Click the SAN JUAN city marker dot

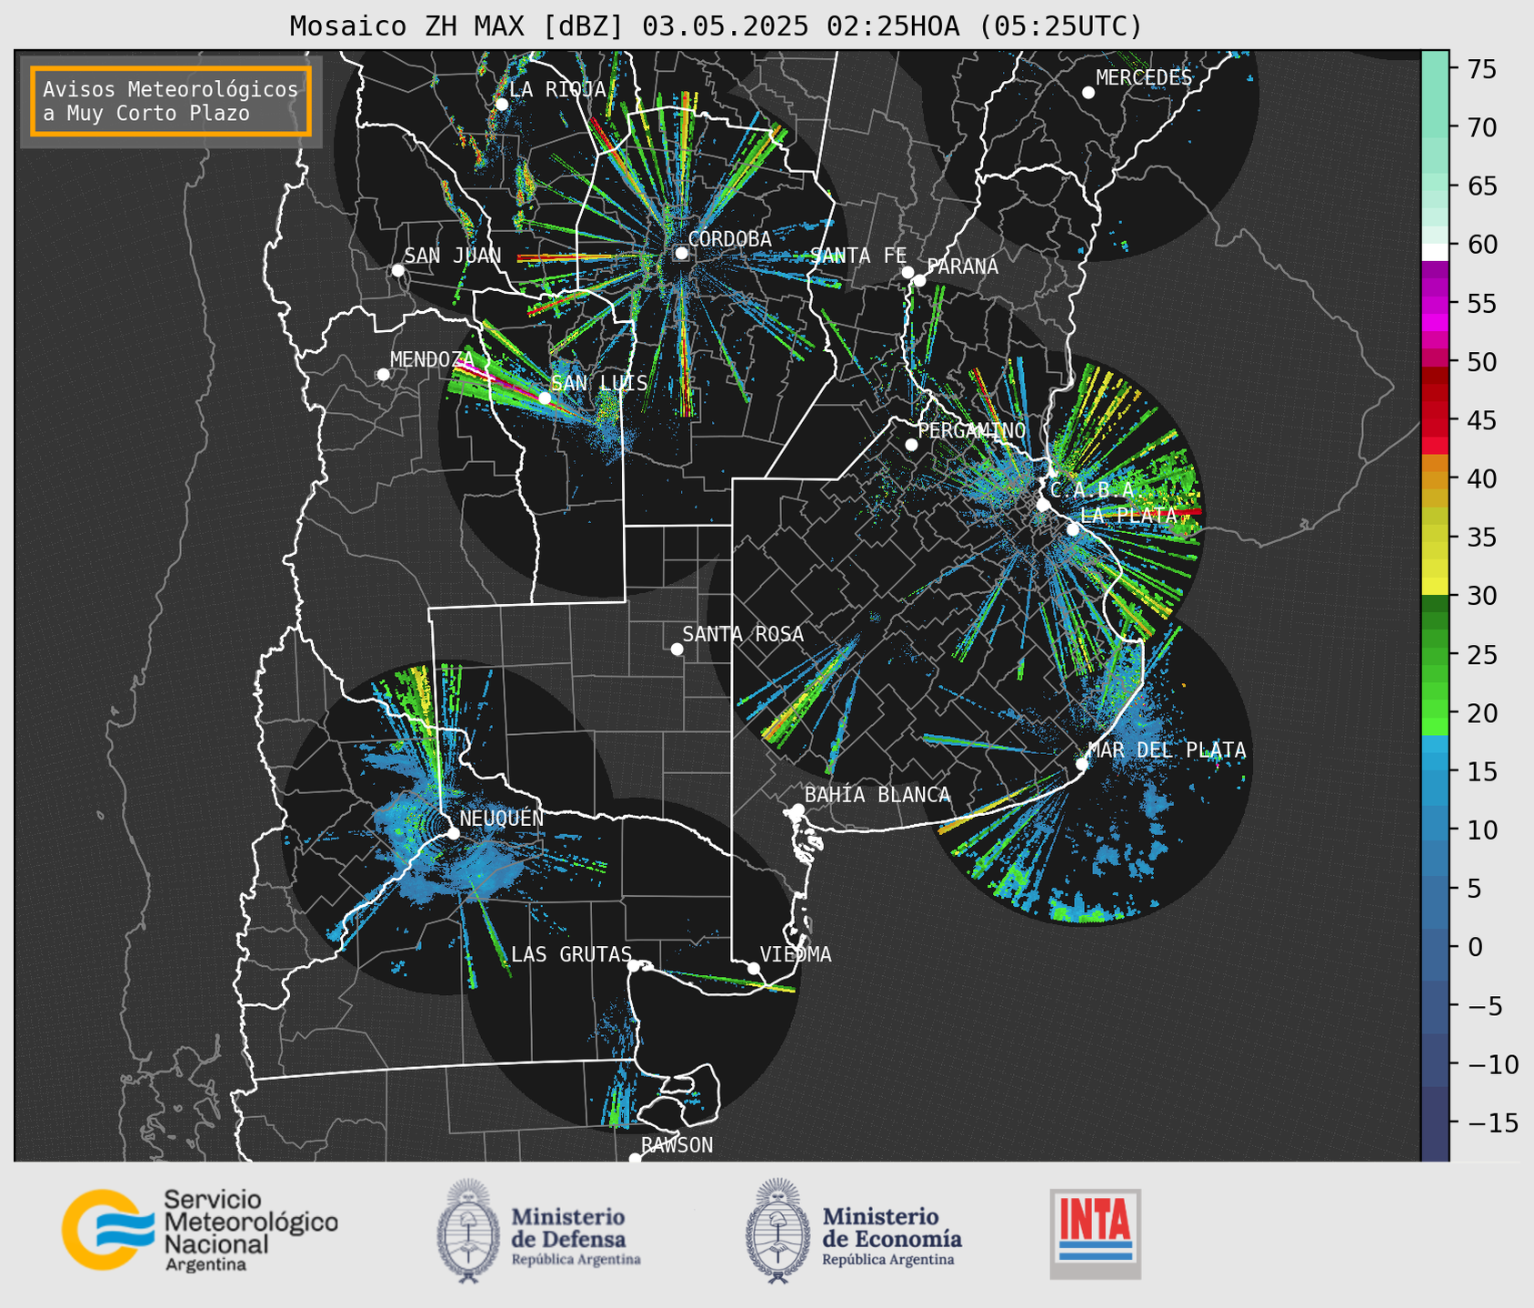(x=397, y=270)
